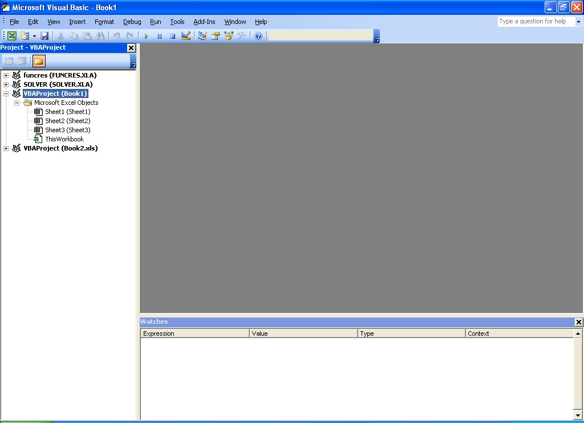Screen dimensions: 584x423
Task: Click the location display field in toolbar
Action: (x=321, y=36)
